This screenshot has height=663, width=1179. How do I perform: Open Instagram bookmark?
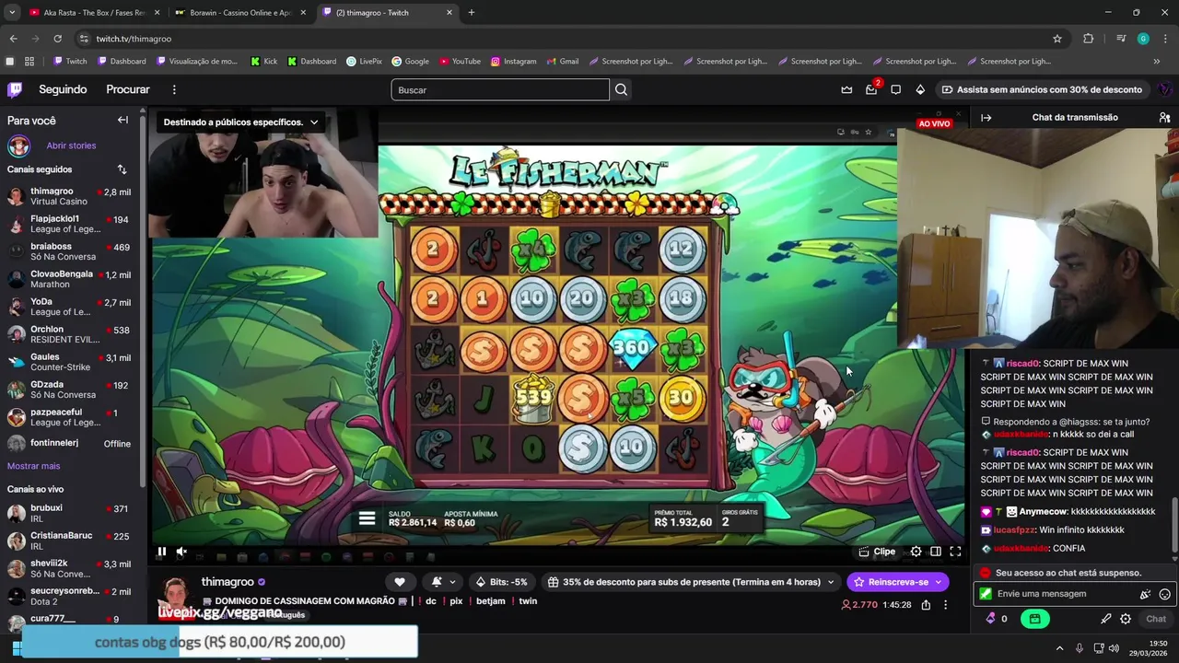point(513,62)
